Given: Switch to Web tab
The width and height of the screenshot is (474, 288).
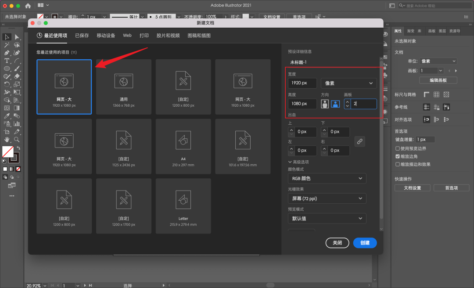Looking at the screenshot, I should [127, 36].
